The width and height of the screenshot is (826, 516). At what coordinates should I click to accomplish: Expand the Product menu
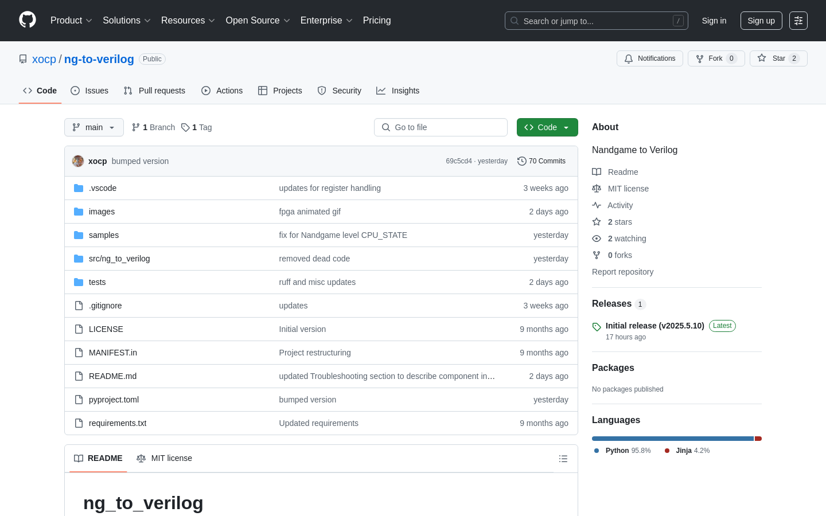point(71,21)
